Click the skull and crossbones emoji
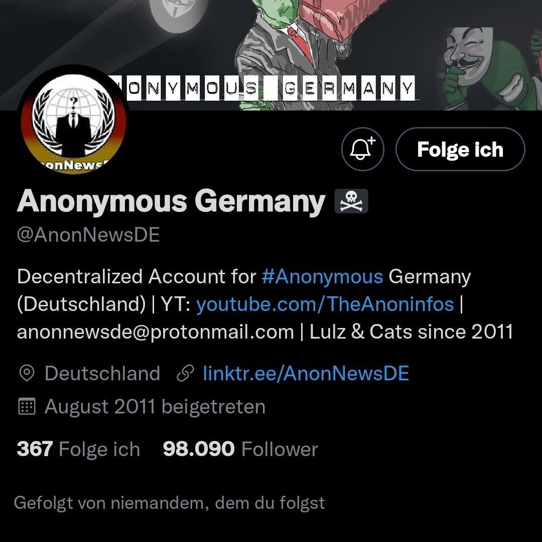542x542 pixels. (x=351, y=201)
